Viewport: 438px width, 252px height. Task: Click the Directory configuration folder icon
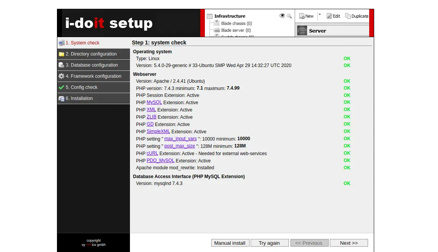pyautogui.click(x=62, y=54)
